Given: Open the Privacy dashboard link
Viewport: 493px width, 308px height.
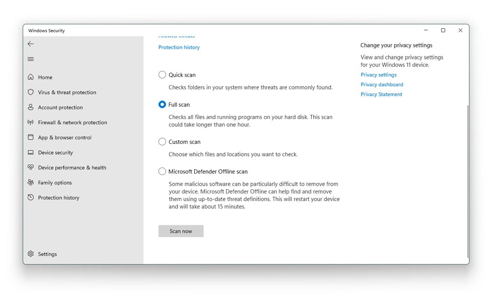Looking at the screenshot, I should pyautogui.click(x=382, y=85).
